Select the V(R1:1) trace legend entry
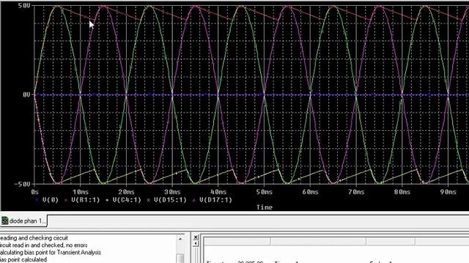The width and height of the screenshot is (469, 263). tap(85, 199)
